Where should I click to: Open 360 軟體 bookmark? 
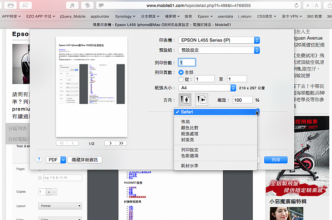pos(314,16)
